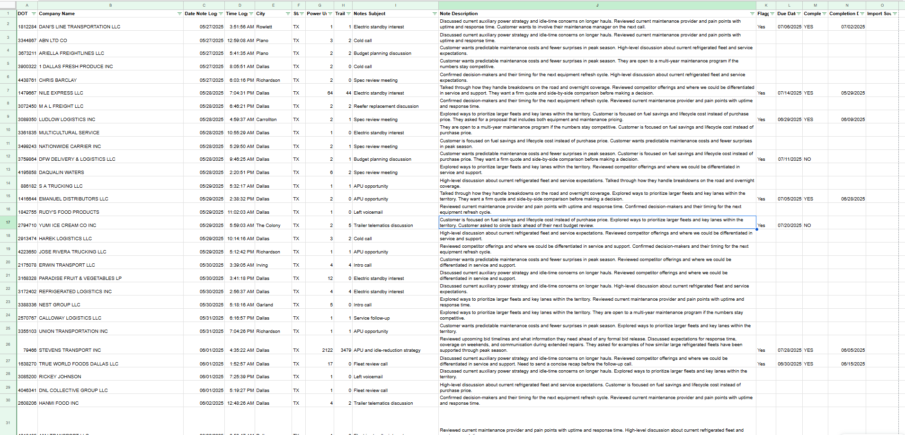Open the filter icon on City column
This screenshot has width=905, height=435.
(287, 14)
